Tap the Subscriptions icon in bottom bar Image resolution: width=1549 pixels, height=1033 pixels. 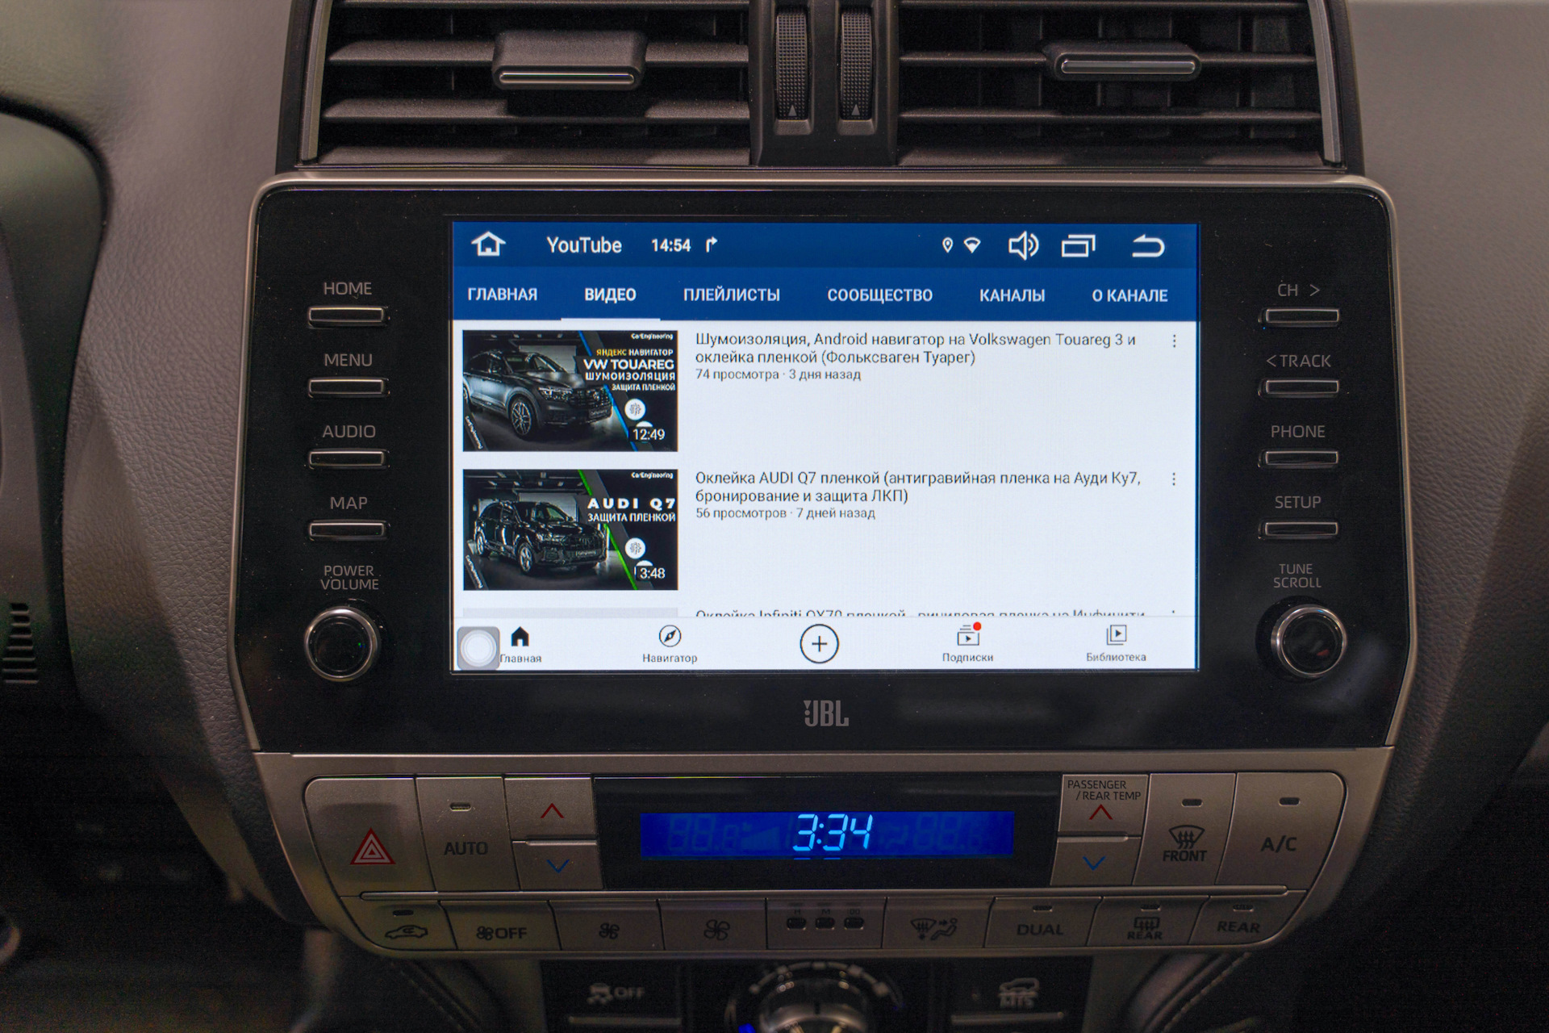[965, 645]
